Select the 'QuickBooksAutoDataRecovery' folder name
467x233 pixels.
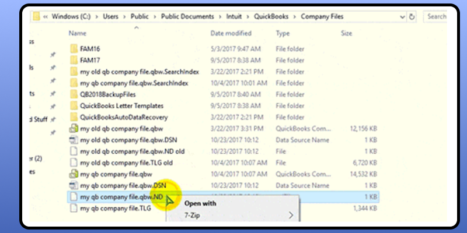tap(124, 117)
